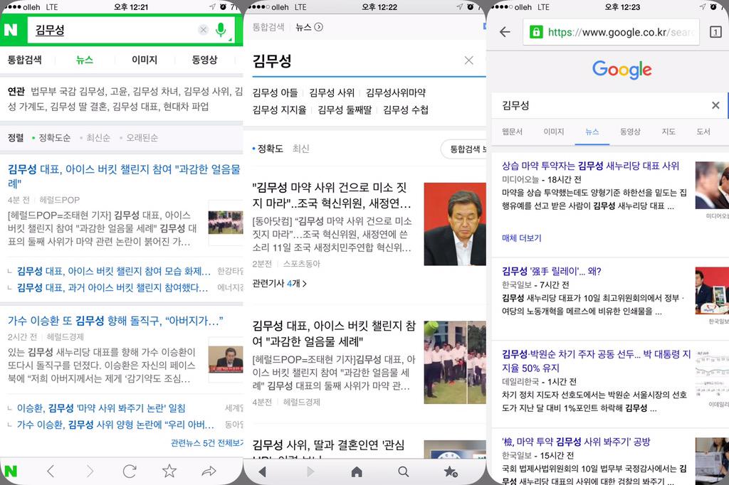The image size is (729, 485).
Task: Tap the Kim Moo-sung portrait thumbnail in Daum
Action: (x=455, y=224)
